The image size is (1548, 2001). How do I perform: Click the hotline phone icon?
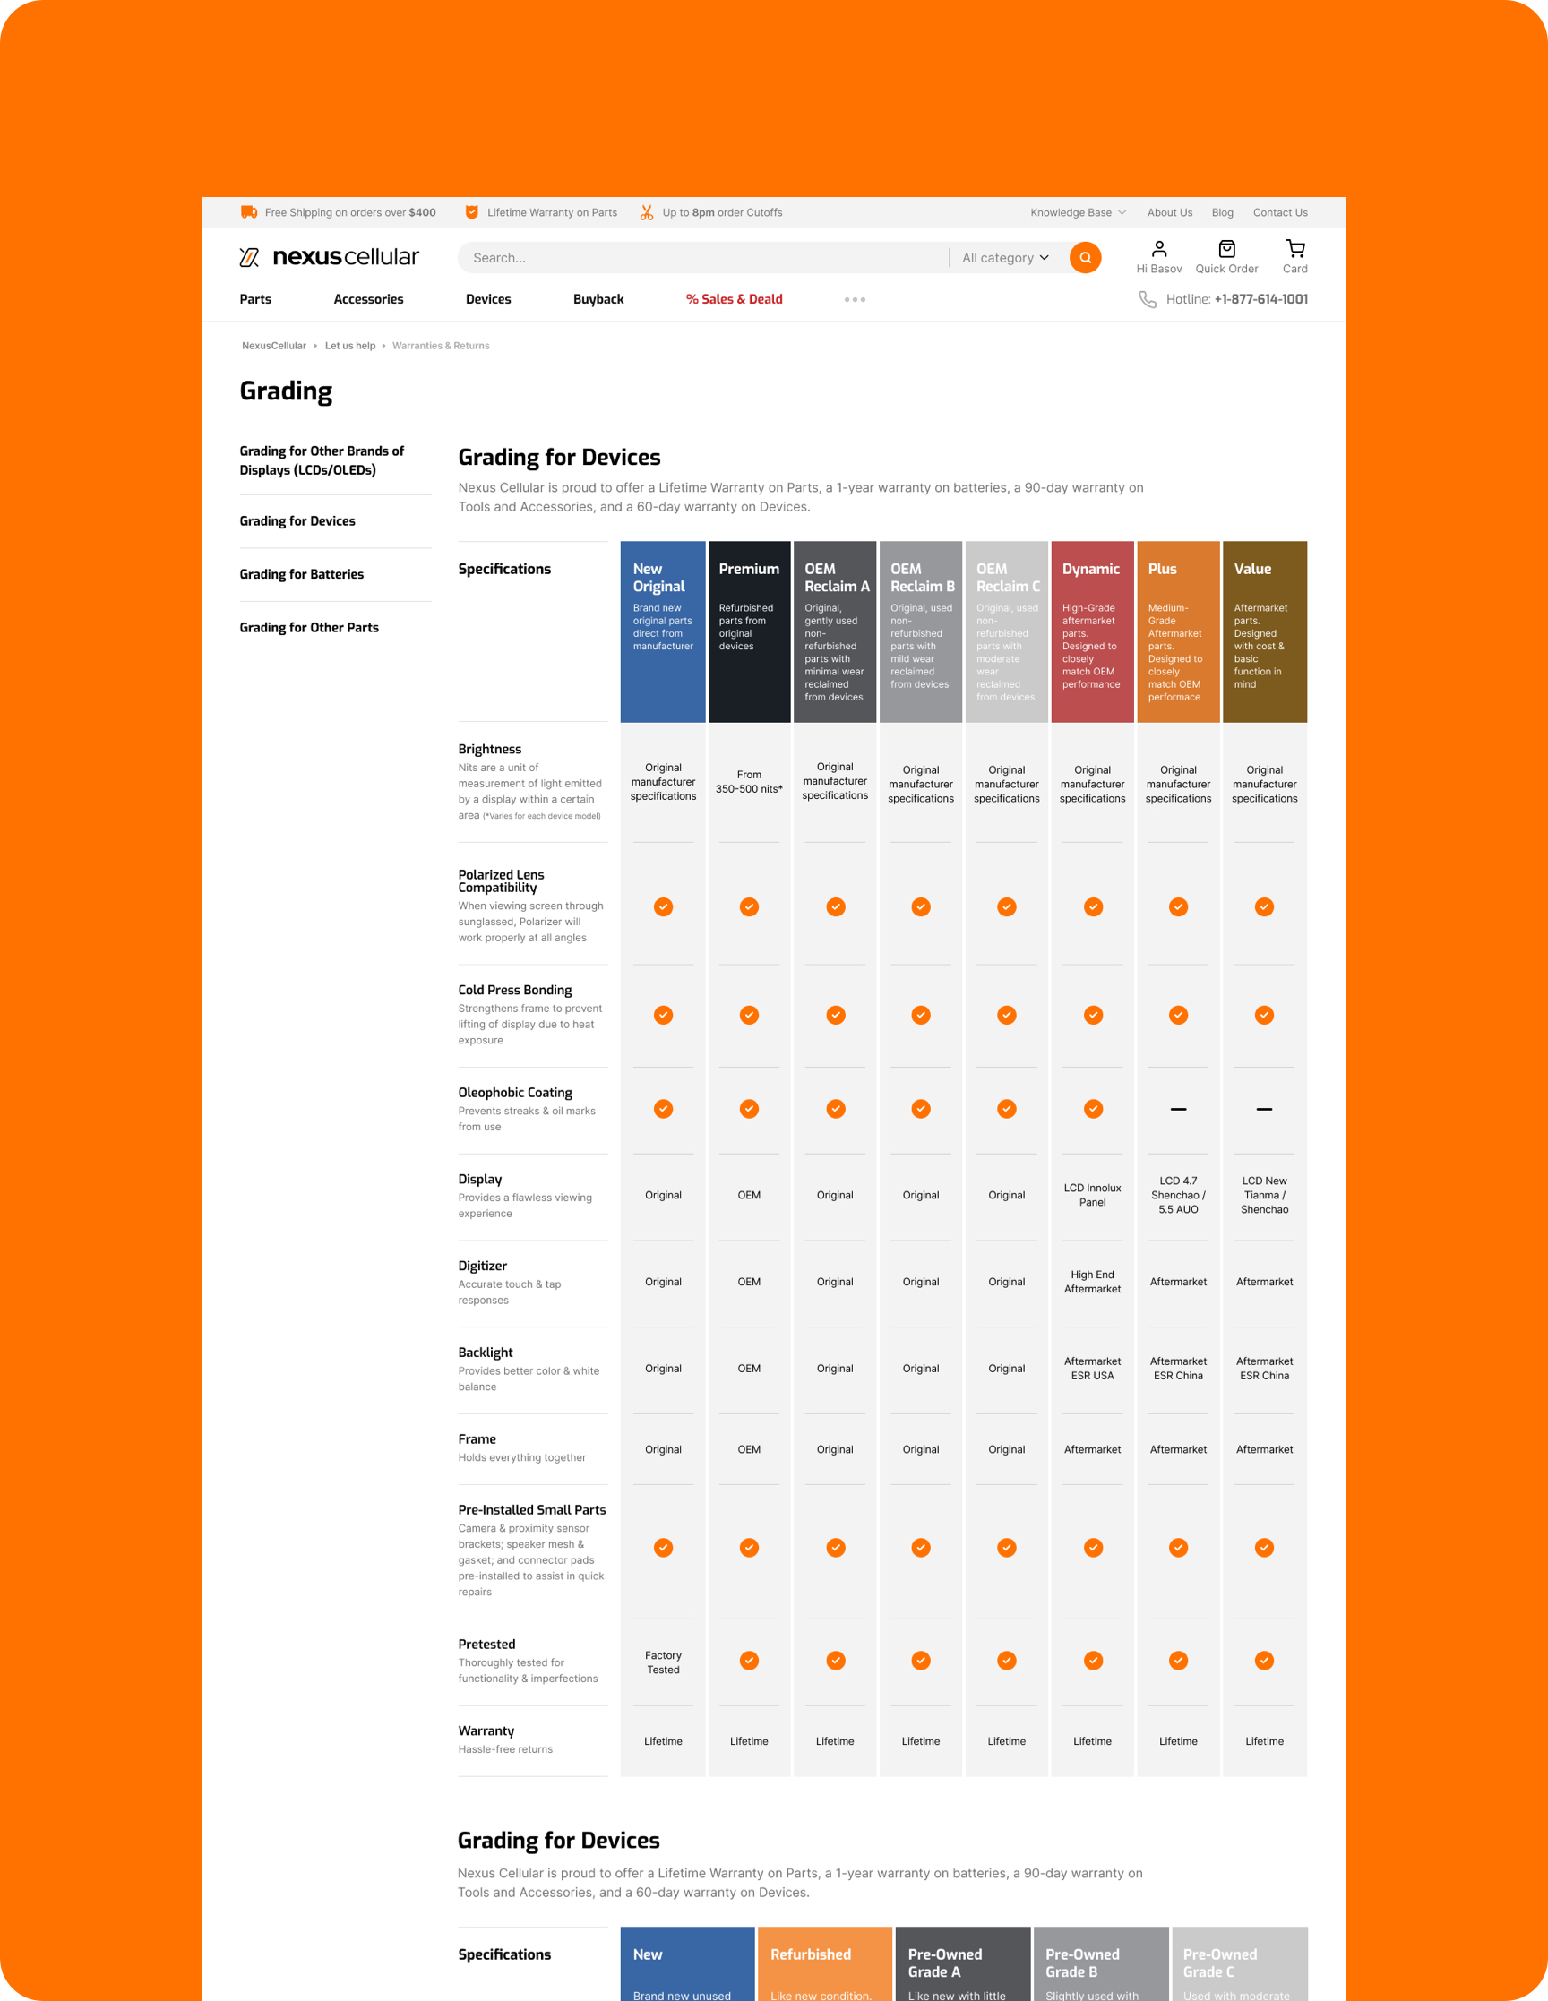1148,299
